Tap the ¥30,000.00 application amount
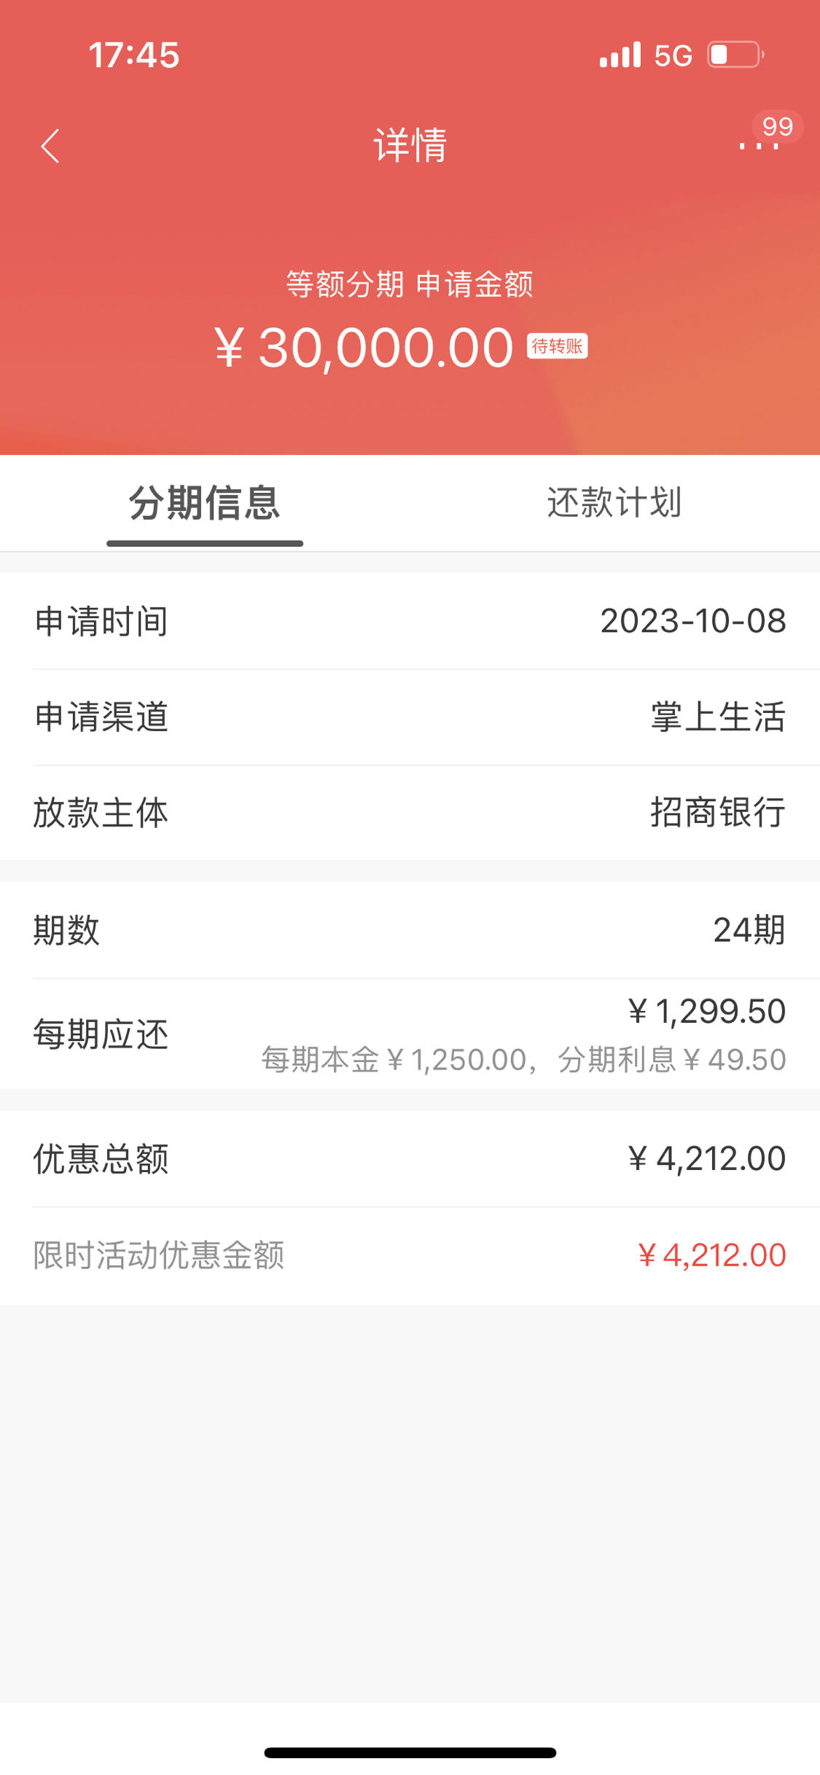The image size is (820, 1775). pyautogui.click(x=364, y=348)
